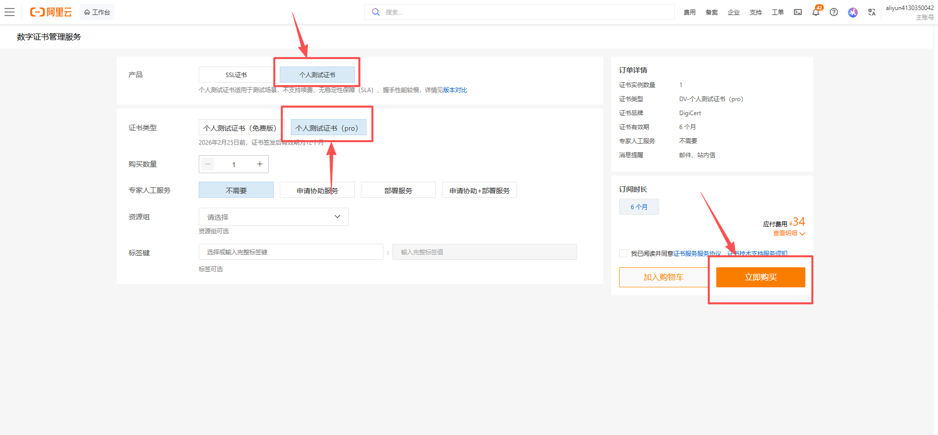Go to 工作台 home console

click(x=97, y=12)
